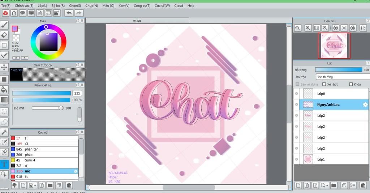The image size is (370, 193).
Task: Open the Chọn(S) menu
Action: (x=75, y=6)
